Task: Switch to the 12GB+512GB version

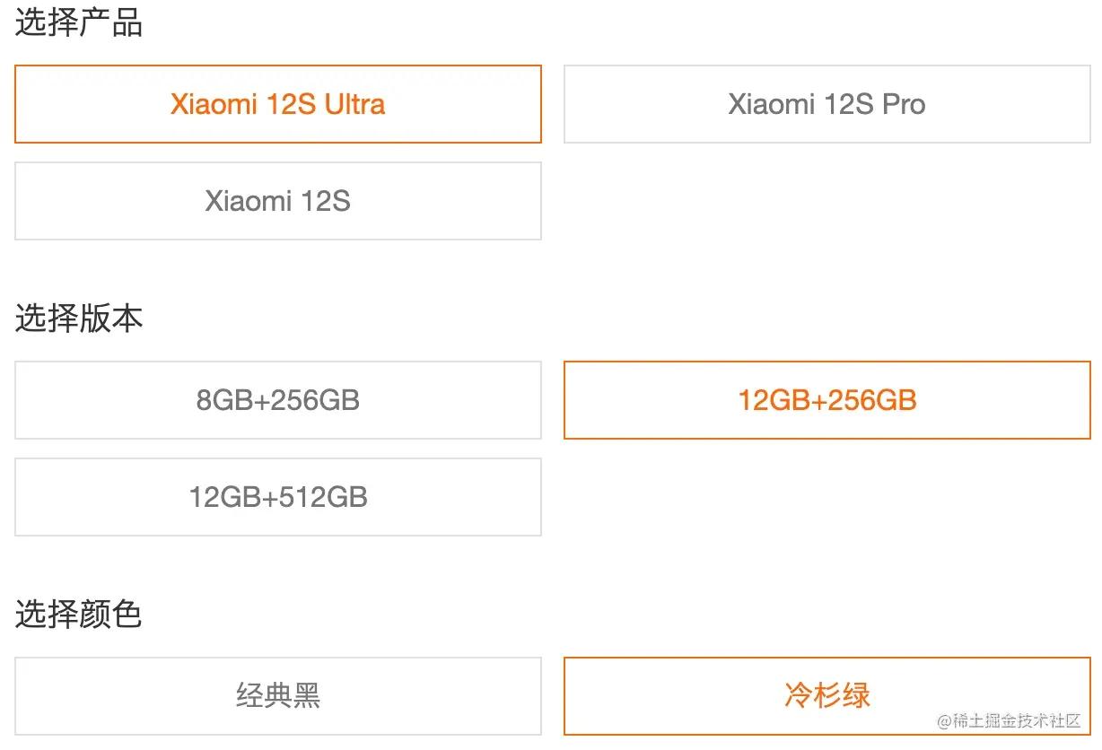Action: [x=278, y=497]
